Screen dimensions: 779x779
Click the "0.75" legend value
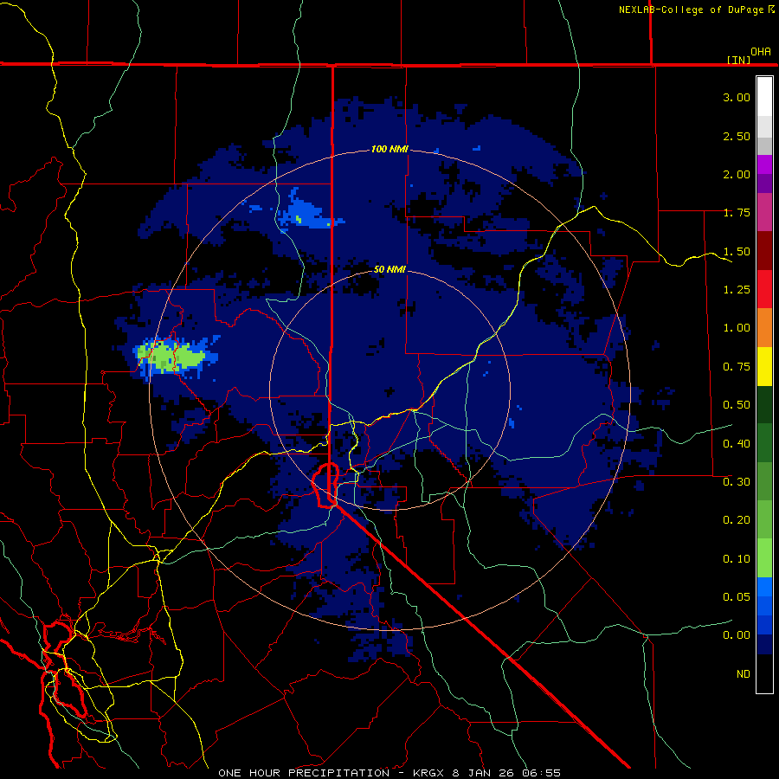pyautogui.click(x=737, y=367)
